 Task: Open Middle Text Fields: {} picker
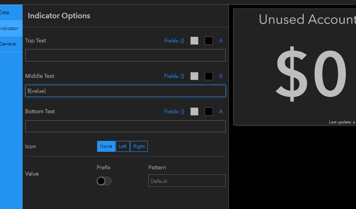point(174,76)
